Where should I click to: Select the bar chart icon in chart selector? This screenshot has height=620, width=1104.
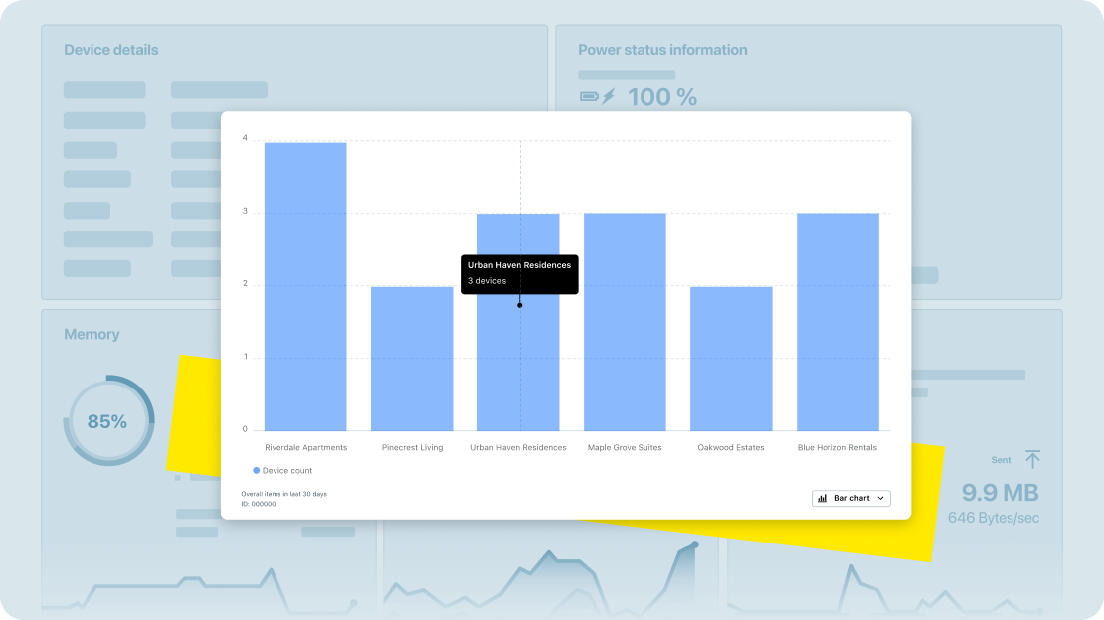click(x=820, y=498)
